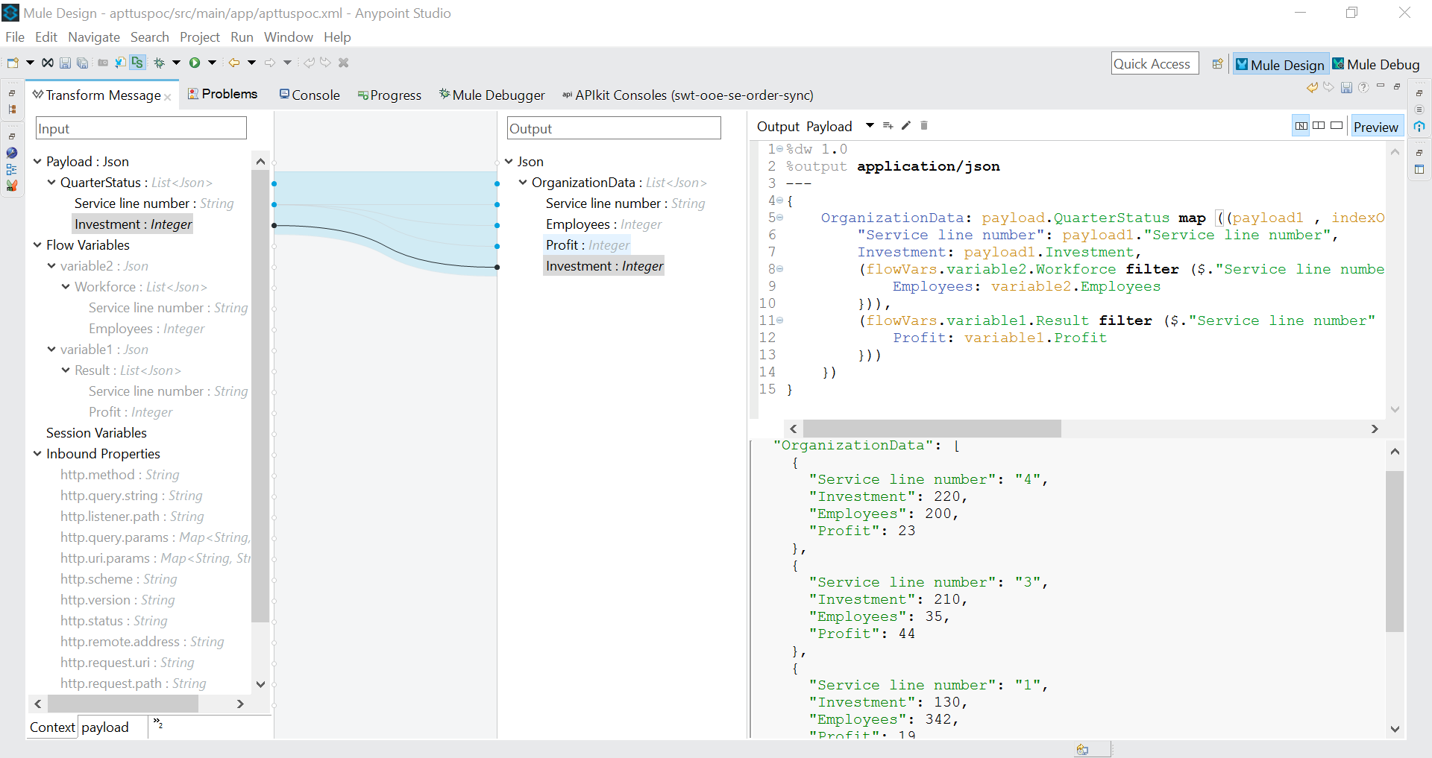Viewport: 1432px width, 758px height.
Task: Click the add new target icon
Action: click(888, 125)
